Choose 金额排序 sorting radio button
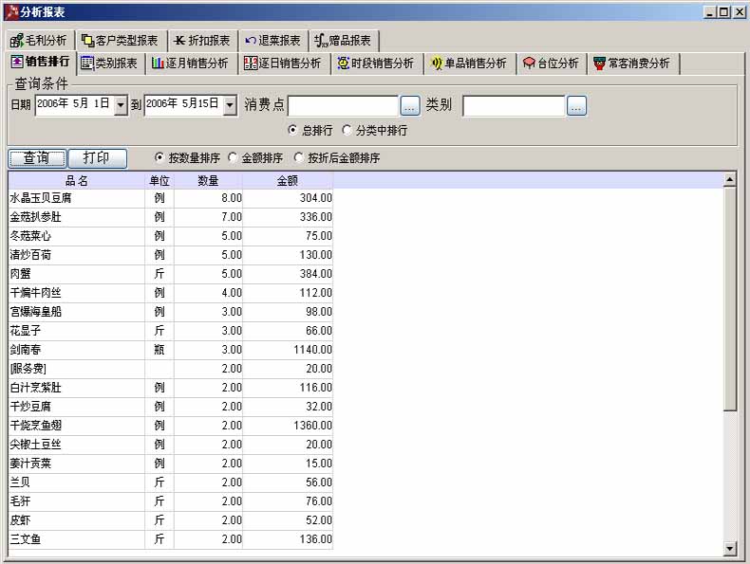This screenshot has height=564, width=750. point(234,158)
